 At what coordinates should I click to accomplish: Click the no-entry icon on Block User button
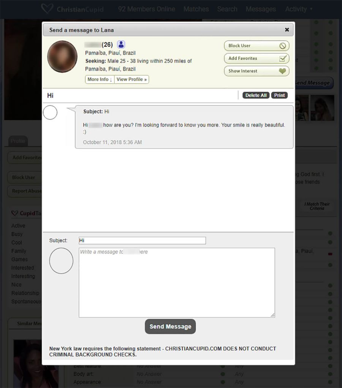pyautogui.click(x=283, y=46)
